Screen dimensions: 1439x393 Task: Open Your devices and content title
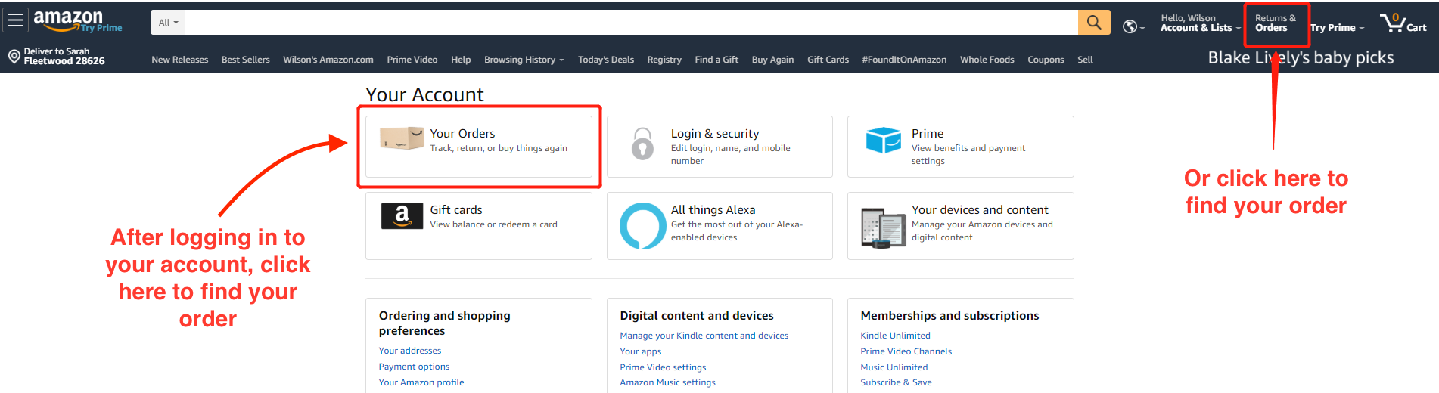tap(980, 209)
